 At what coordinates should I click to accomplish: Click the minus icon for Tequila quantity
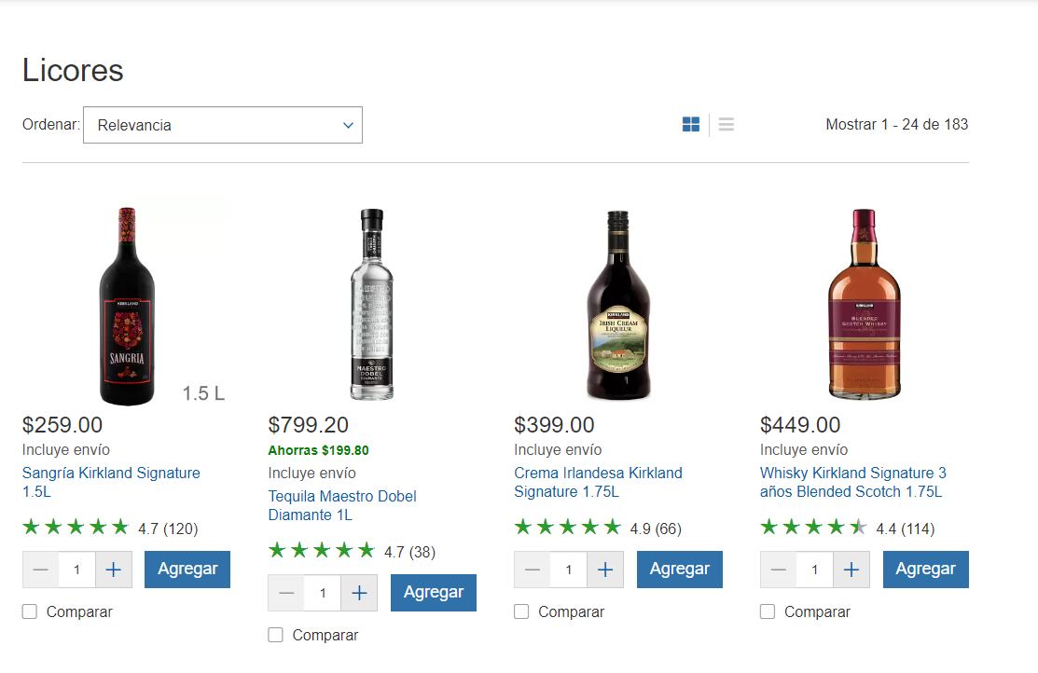point(286,593)
